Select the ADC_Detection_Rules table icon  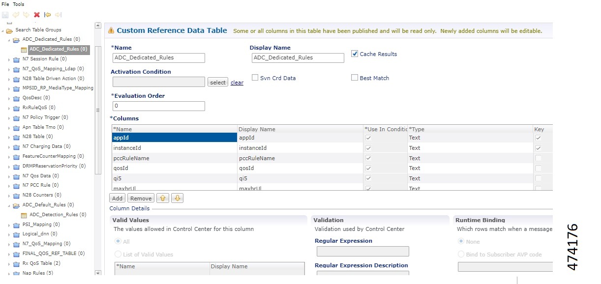(x=24, y=215)
